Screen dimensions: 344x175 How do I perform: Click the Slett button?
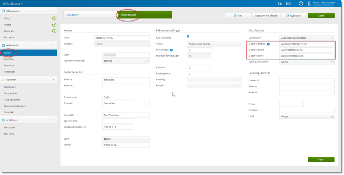click(x=237, y=15)
